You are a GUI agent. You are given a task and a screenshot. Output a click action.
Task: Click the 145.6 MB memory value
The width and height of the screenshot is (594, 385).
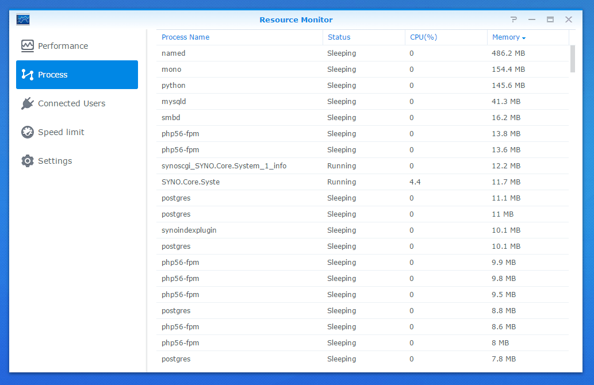508,86
